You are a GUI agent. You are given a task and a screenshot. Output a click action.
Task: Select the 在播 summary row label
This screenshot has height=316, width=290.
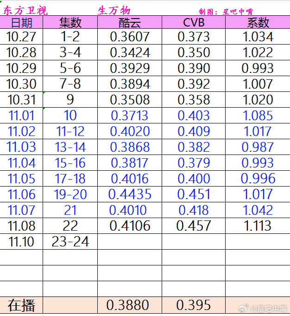click(21, 305)
